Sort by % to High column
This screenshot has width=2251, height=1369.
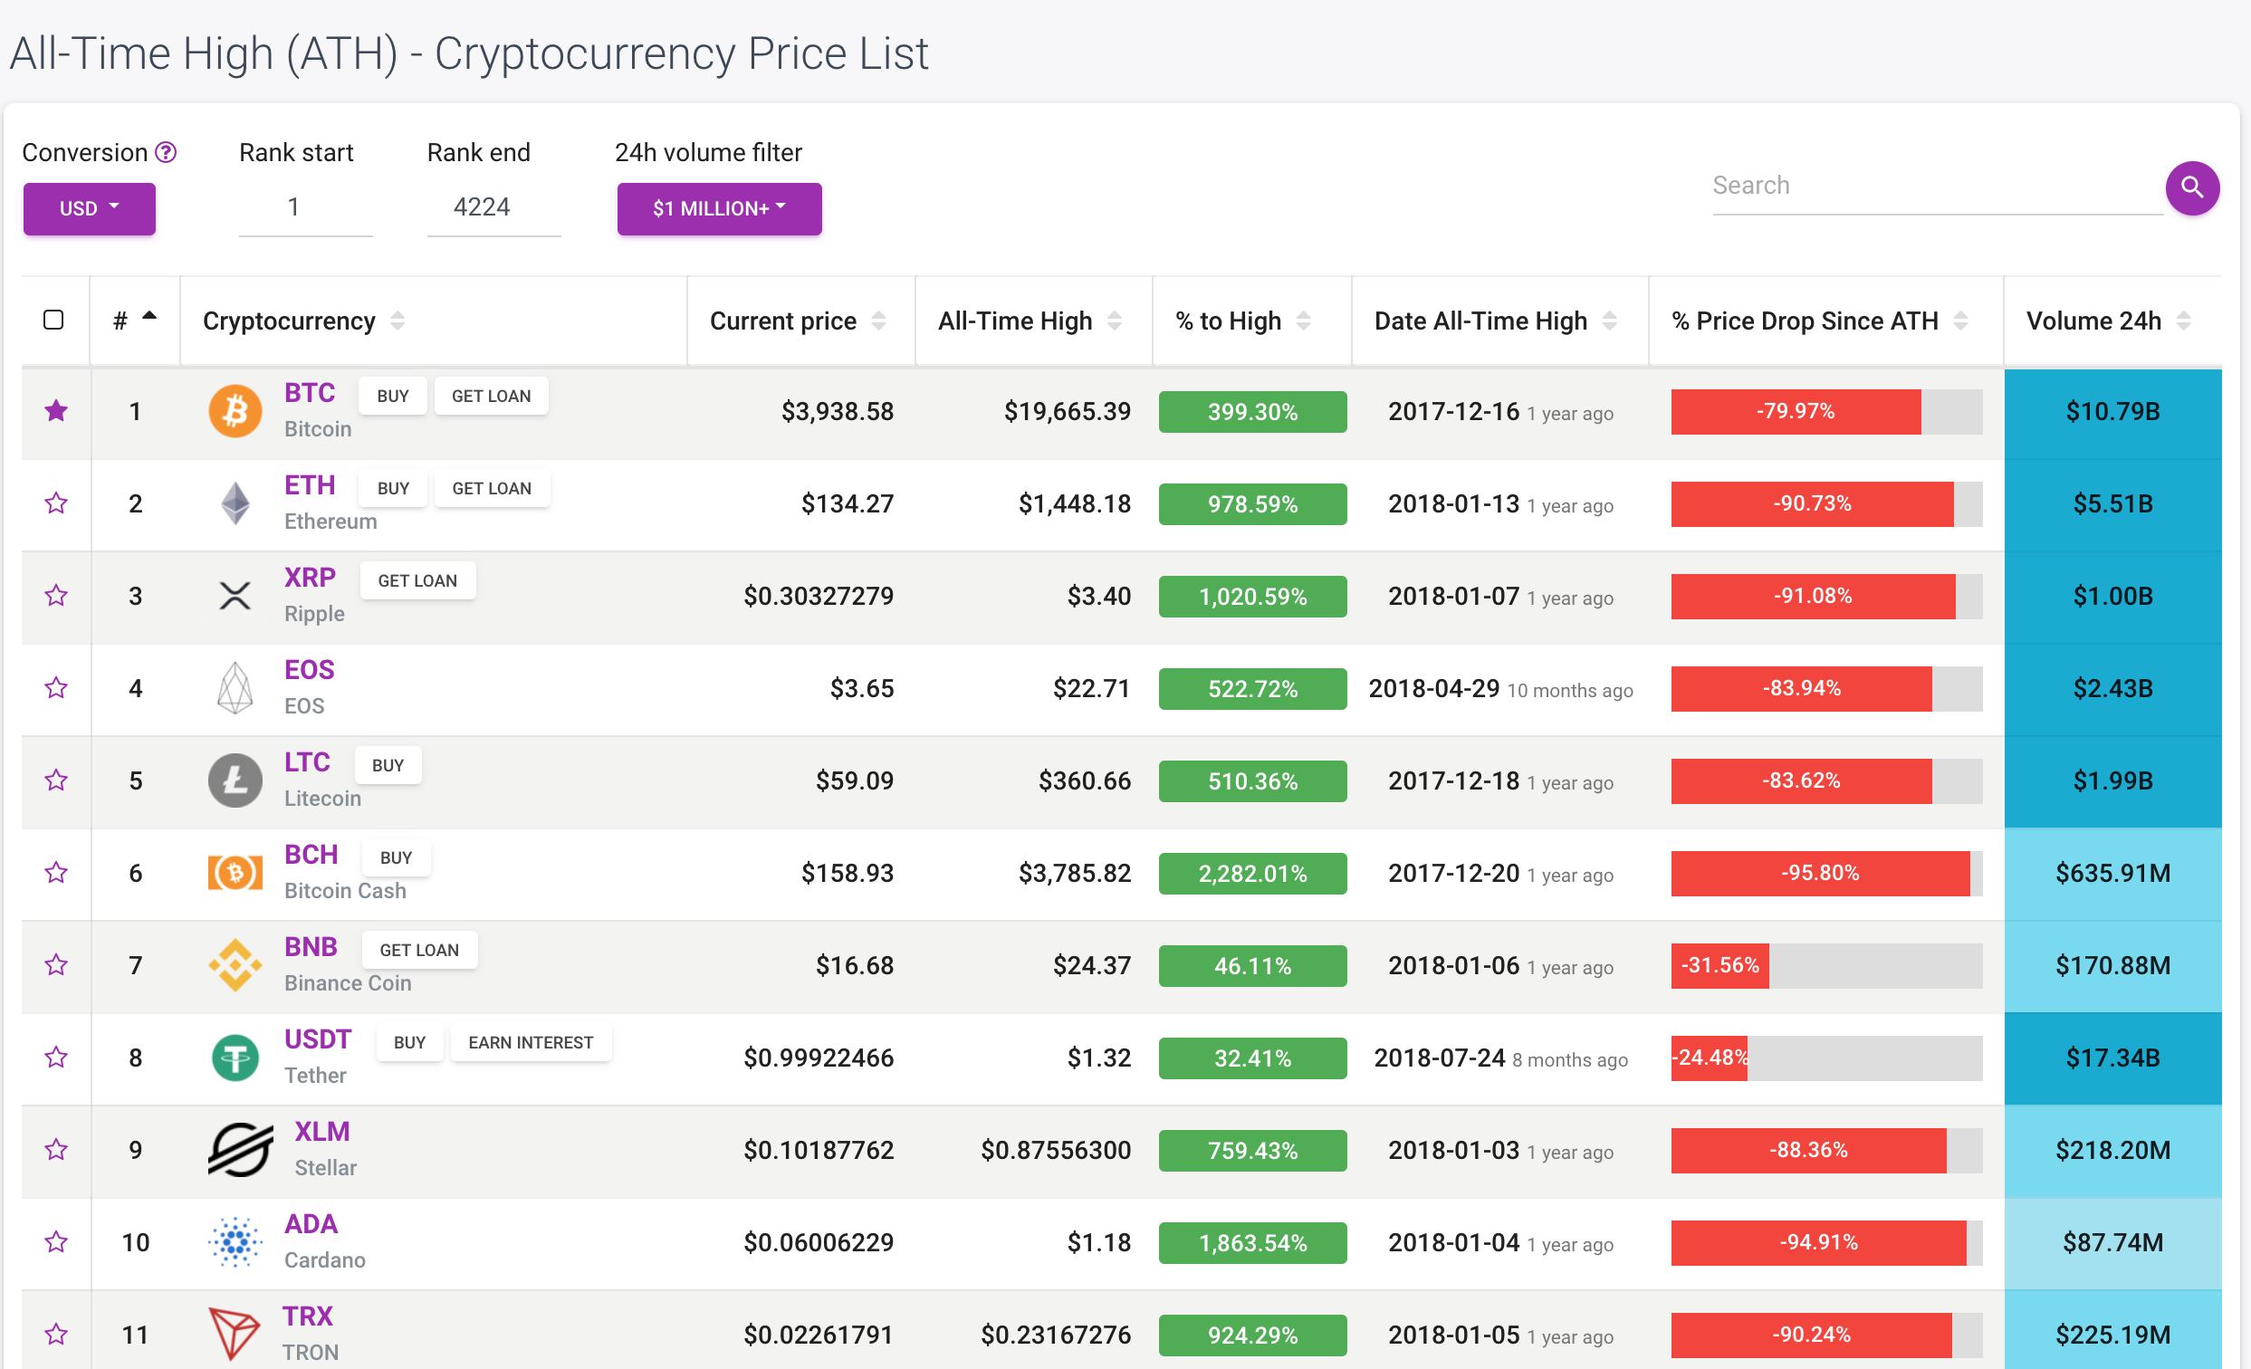pos(1251,321)
